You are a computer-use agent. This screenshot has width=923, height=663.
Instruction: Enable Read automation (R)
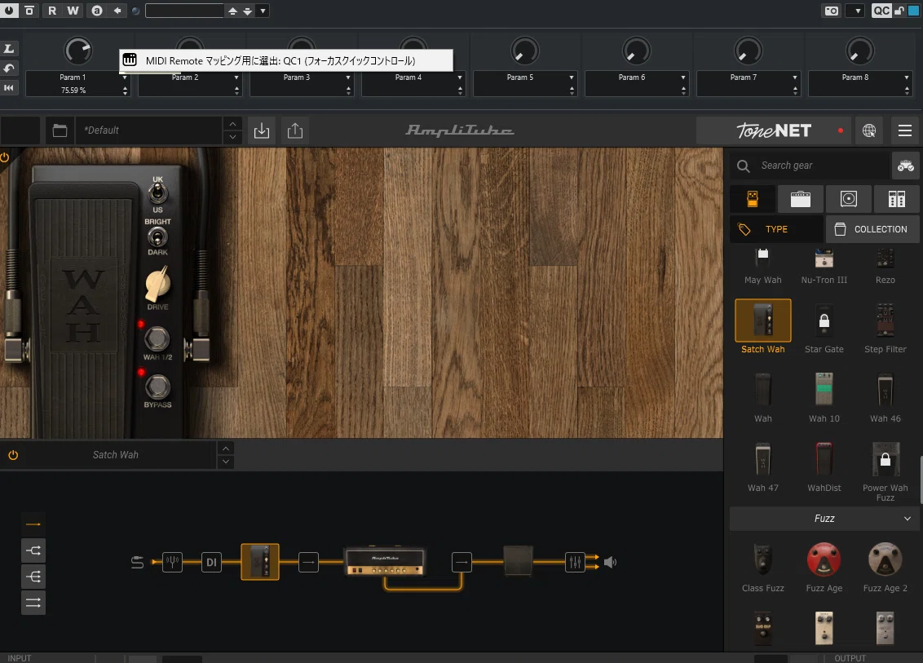(x=52, y=11)
